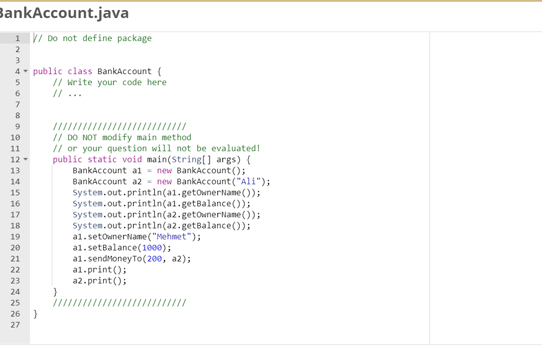The image size is (542, 350).
Task: Select the BankAccount.java file title
Action: 65,13
